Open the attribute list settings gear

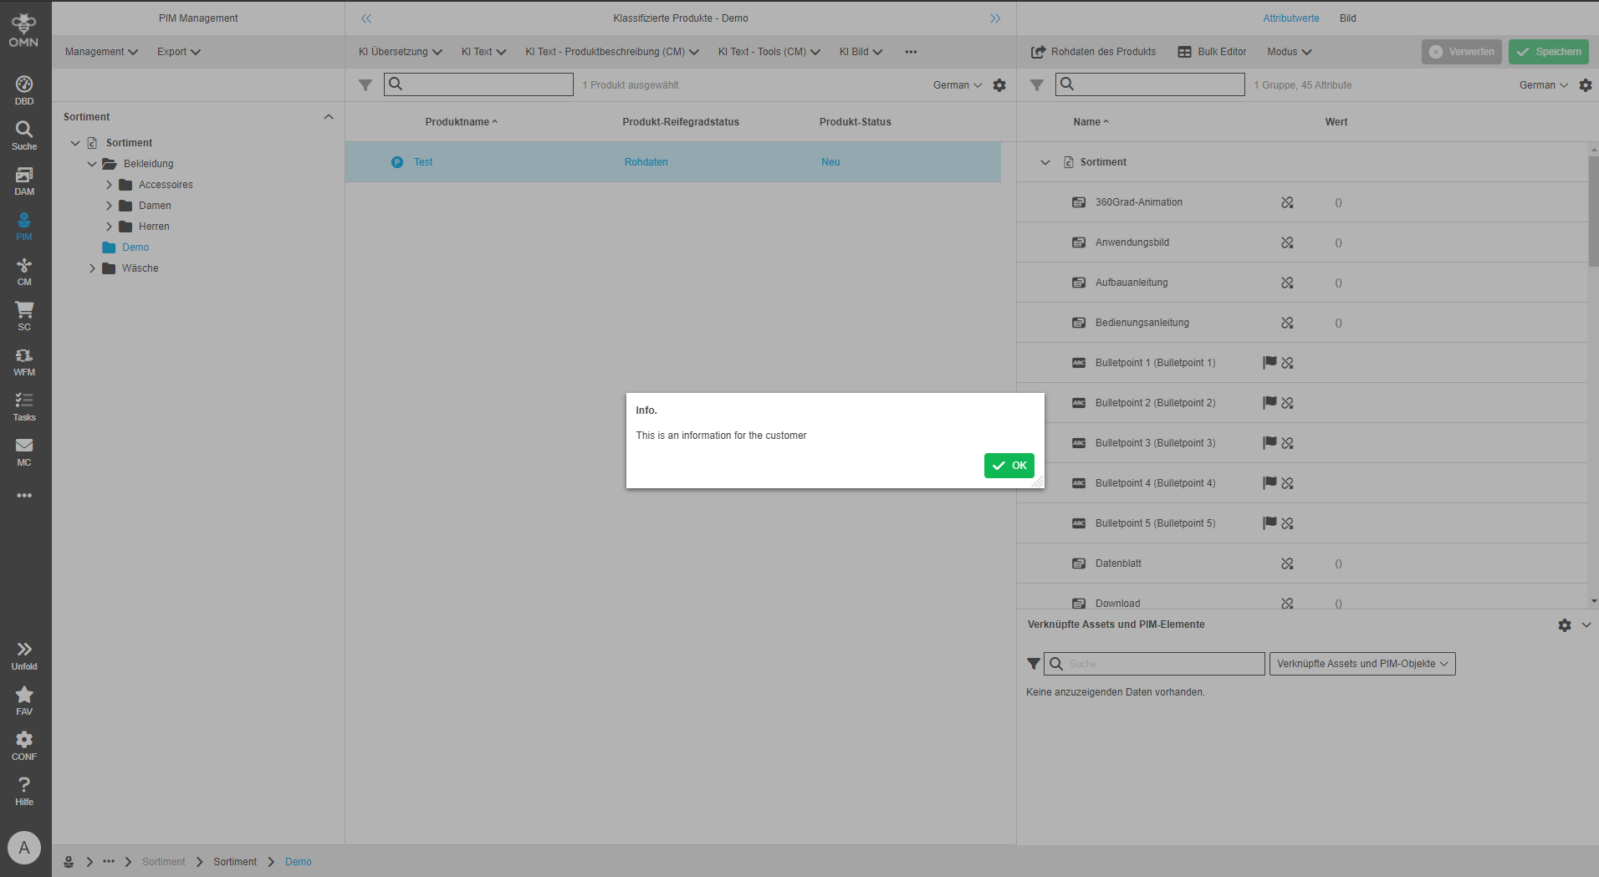coord(1586,84)
